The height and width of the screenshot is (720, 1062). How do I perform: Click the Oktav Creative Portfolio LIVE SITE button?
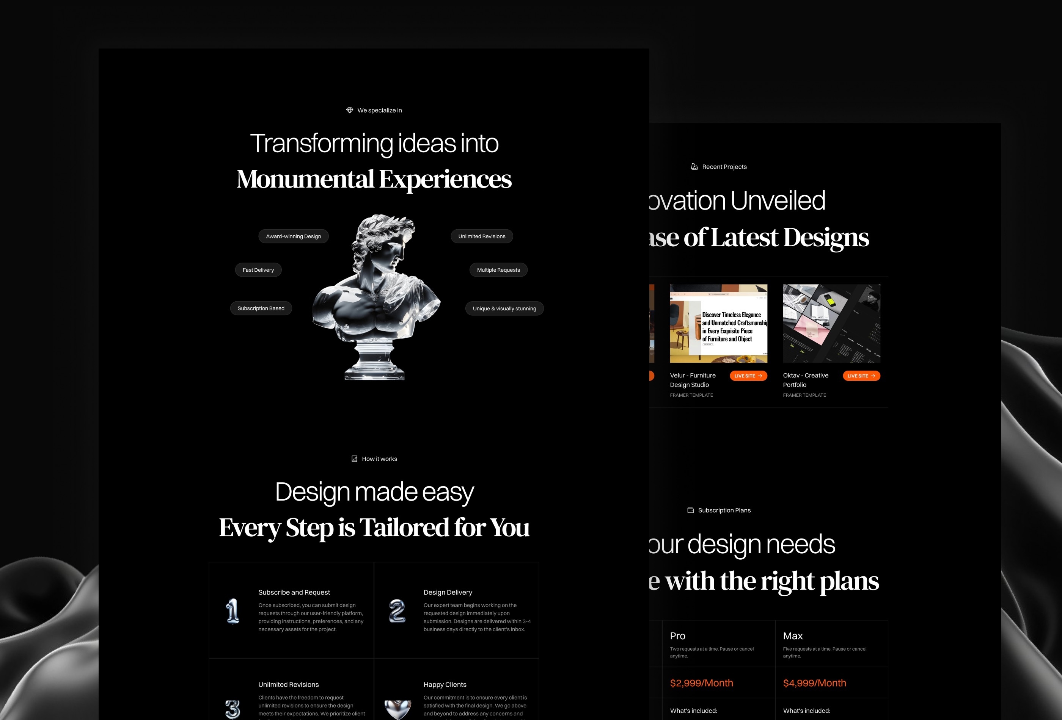pyautogui.click(x=861, y=375)
